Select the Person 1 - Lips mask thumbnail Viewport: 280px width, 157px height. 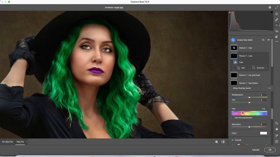pyautogui.click(x=234, y=56)
